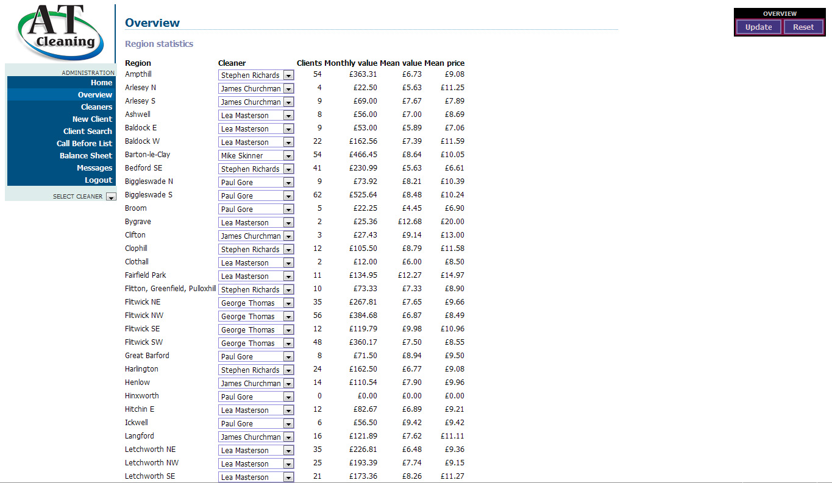832x483 pixels.
Task: Change cleaner for Biggleswade S region
Action: (x=256, y=196)
